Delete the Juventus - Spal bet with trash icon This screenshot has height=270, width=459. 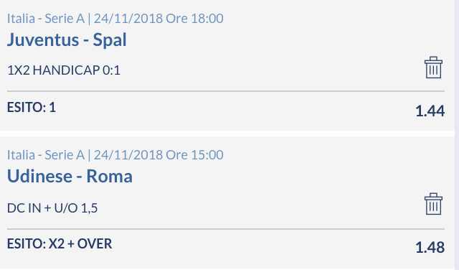pos(433,67)
